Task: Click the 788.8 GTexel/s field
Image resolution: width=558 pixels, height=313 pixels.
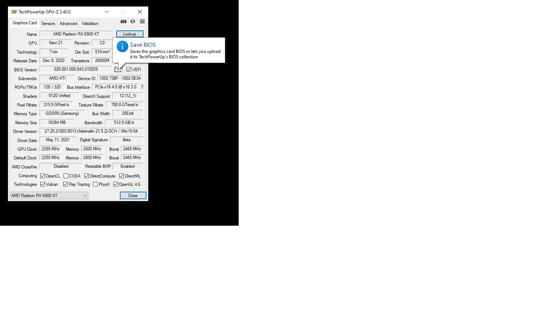Action: tap(125, 105)
